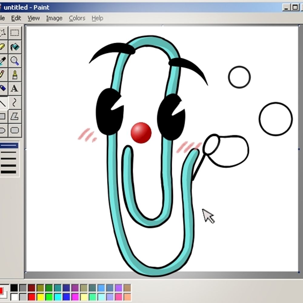The height and width of the screenshot is (303, 303).
Task: Choose the fourth line width option
Action: [x=8, y=165]
